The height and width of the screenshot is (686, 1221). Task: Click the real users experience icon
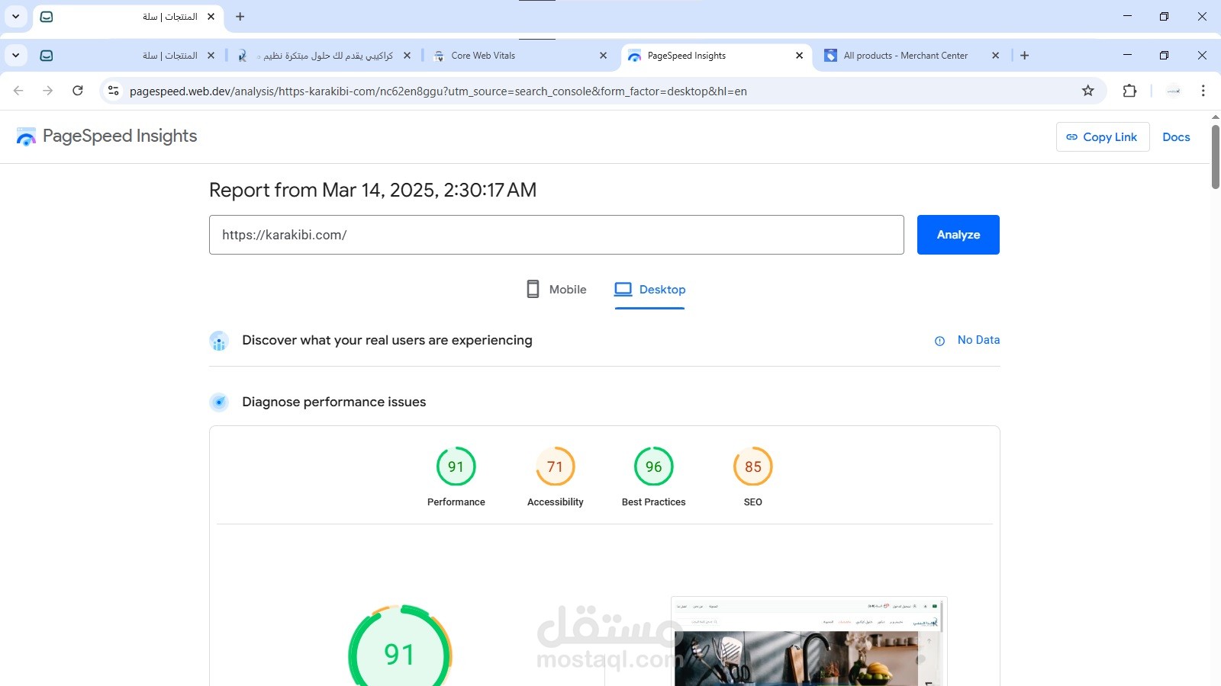(219, 341)
